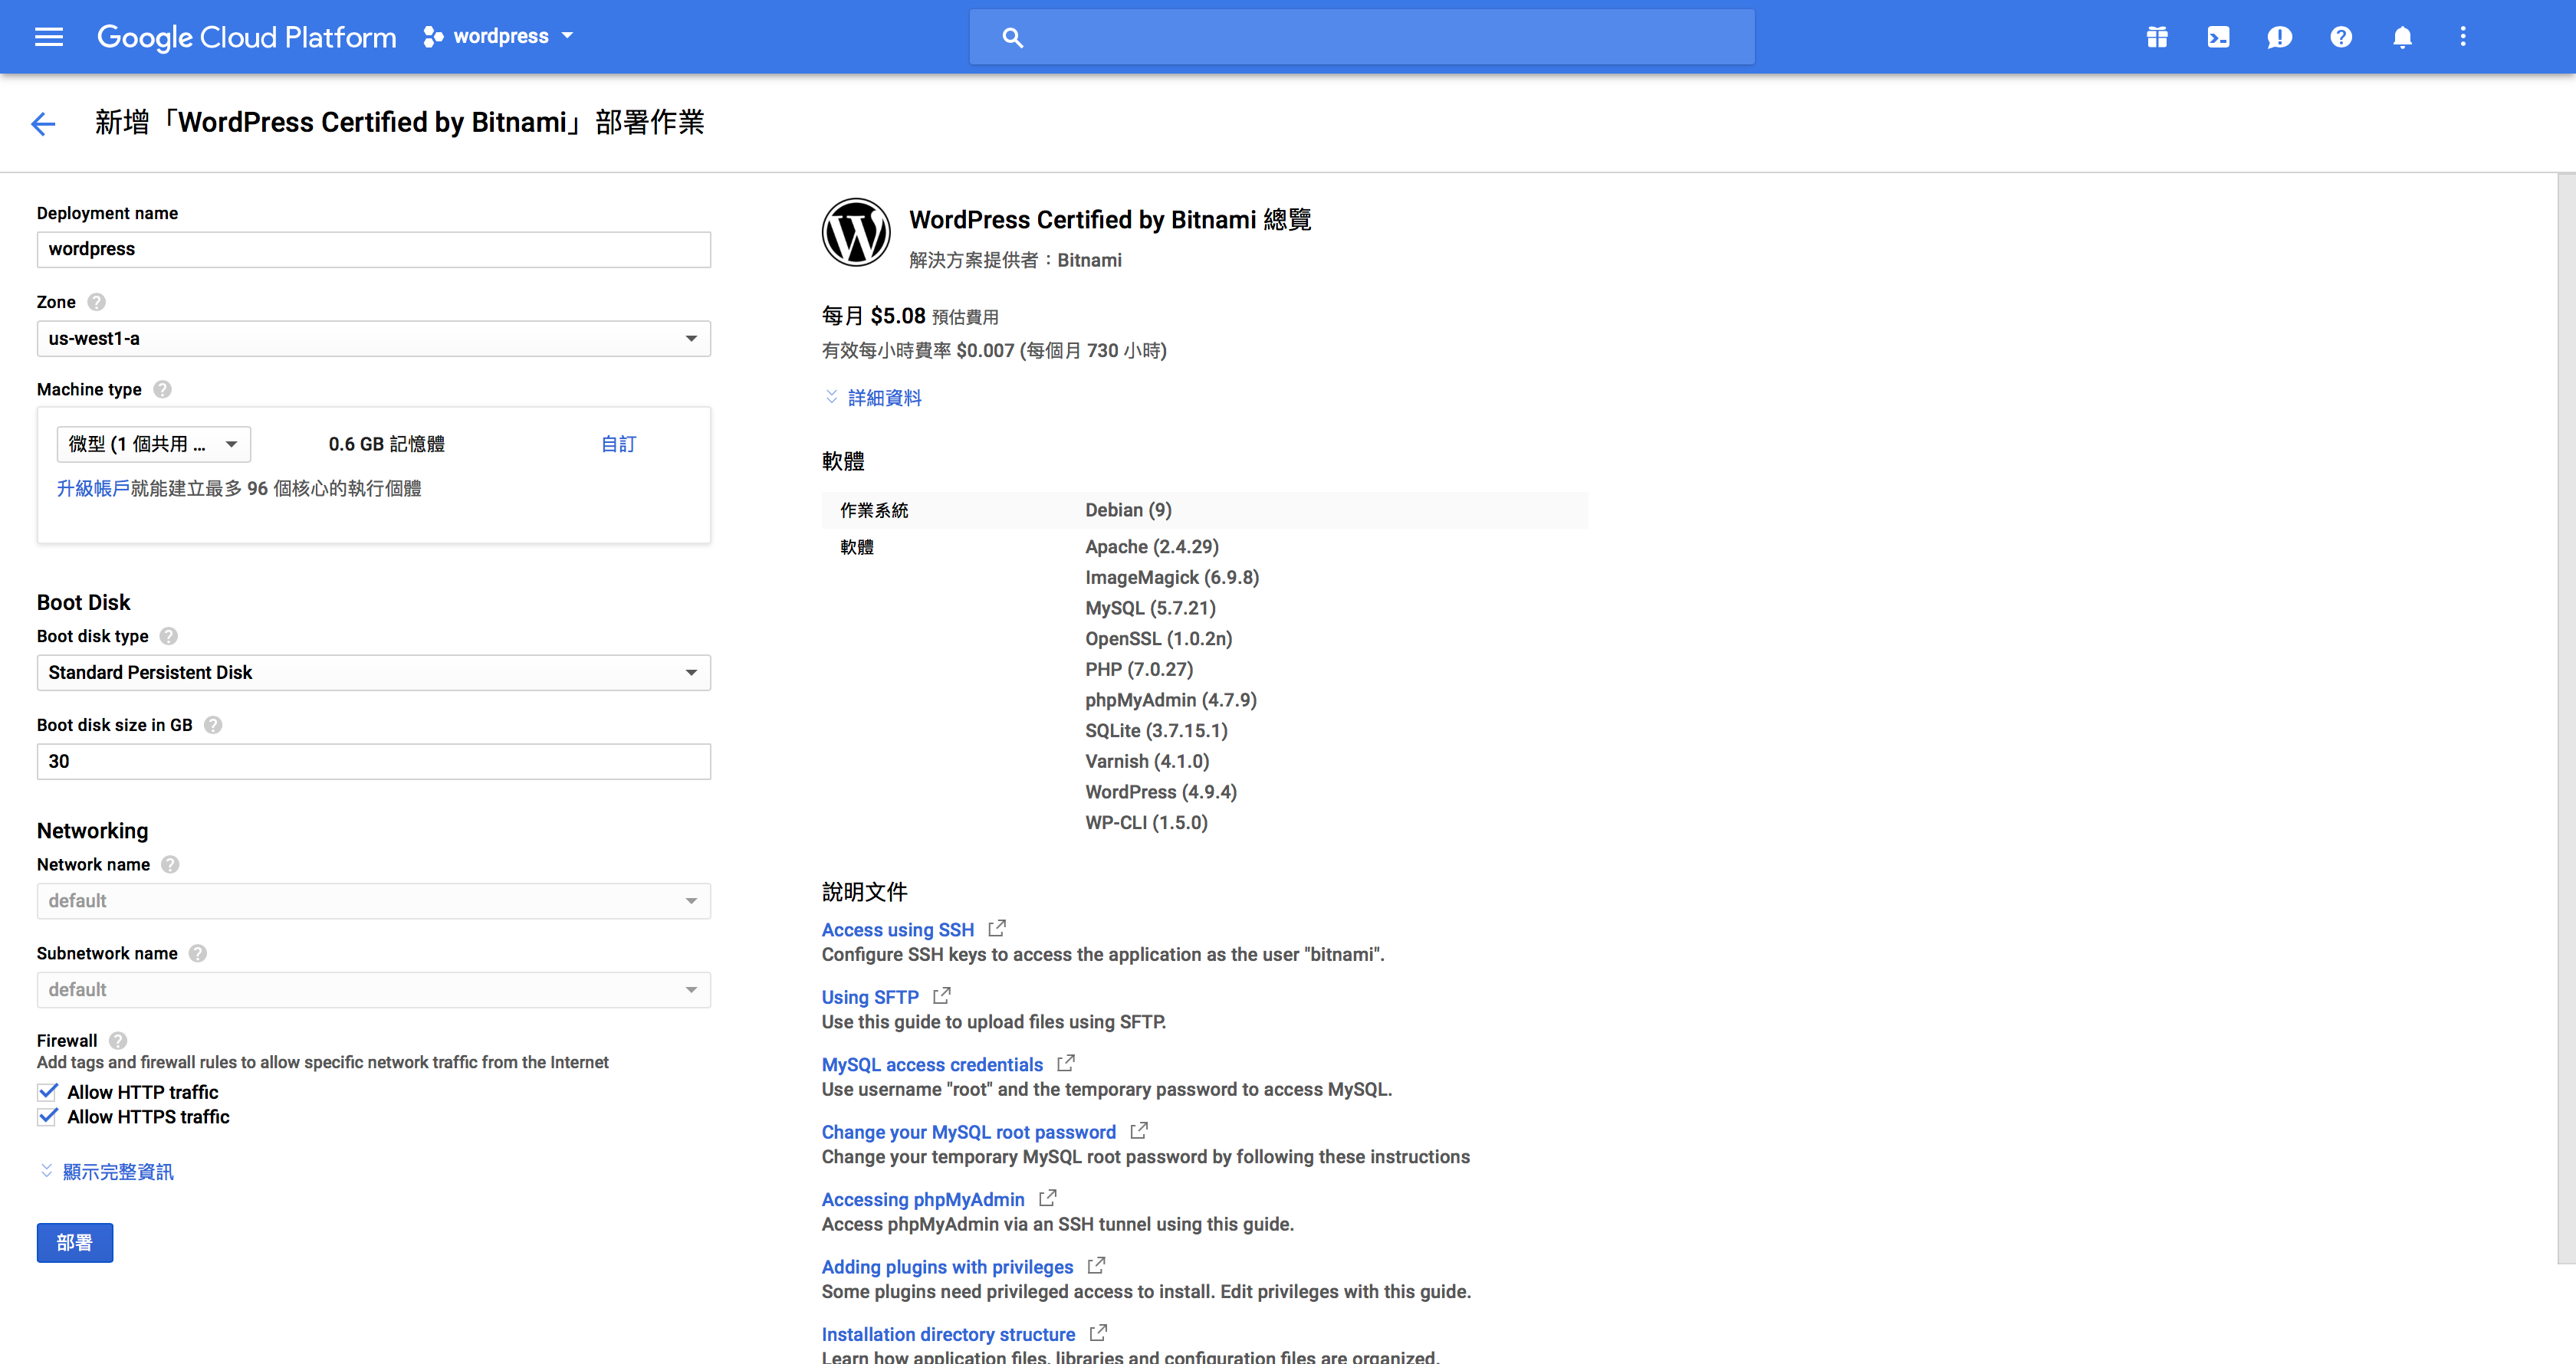This screenshot has height=1364, width=2576.
Task: Expand 詳細資料 pricing details
Action: pyautogui.click(x=883, y=398)
